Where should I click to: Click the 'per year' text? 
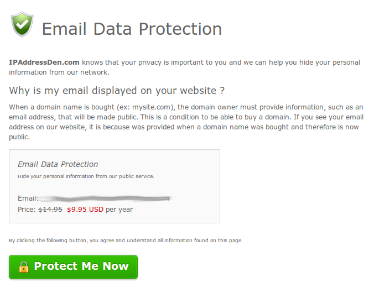[119, 210]
